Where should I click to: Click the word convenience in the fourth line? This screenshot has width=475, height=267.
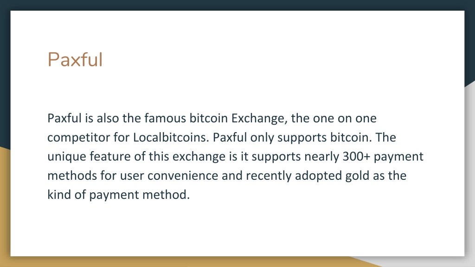(x=183, y=176)
